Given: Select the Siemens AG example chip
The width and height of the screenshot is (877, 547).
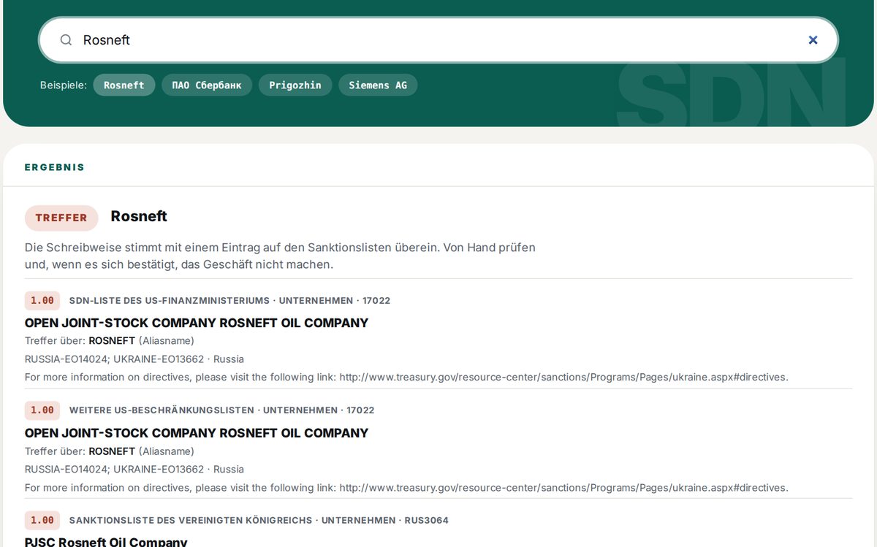Looking at the screenshot, I should (x=378, y=85).
